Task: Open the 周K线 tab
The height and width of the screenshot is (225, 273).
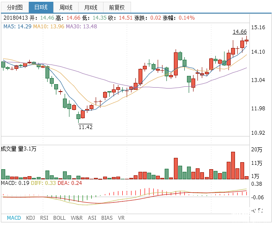Action: coord(66,7)
